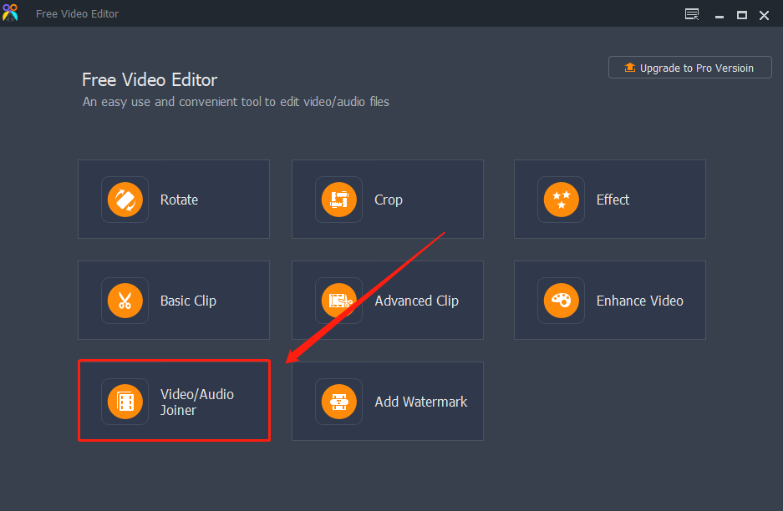Click the Video/Audio Joiner filmstrip icon

click(125, 402)
